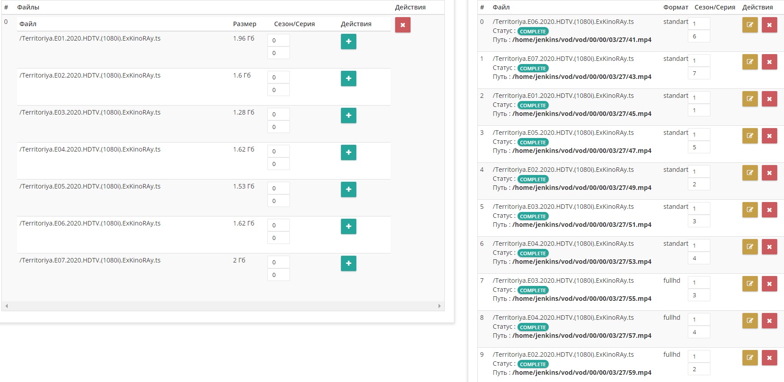Click COMPLETE status badge for 57.mp4
This screenshot has height=382, width=784.
(532, 327)
